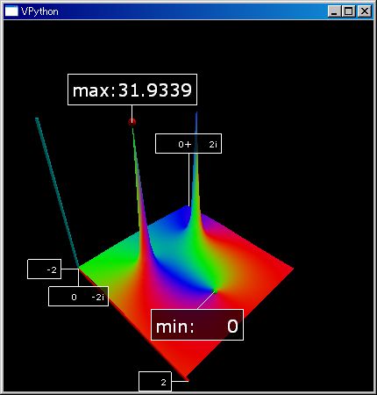
Task: Click the -2 axis label box
Action: [44, 269]
